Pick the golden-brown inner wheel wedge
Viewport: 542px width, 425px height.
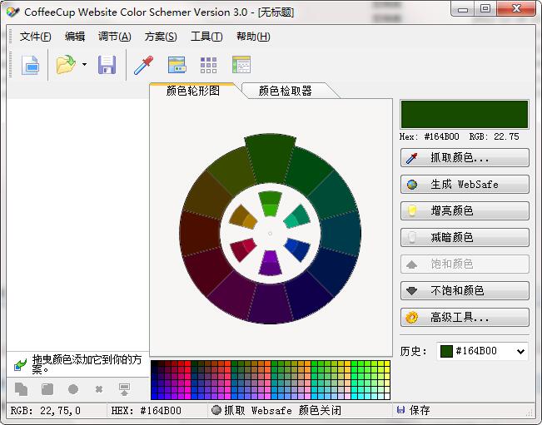[243, 217]
